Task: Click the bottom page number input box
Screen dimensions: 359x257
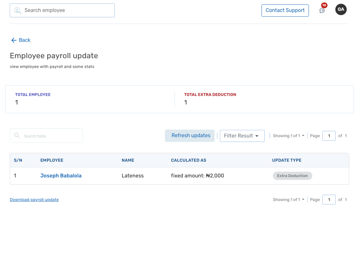Action: pos(329,200)
